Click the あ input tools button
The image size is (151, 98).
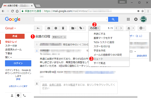[129, 28]
